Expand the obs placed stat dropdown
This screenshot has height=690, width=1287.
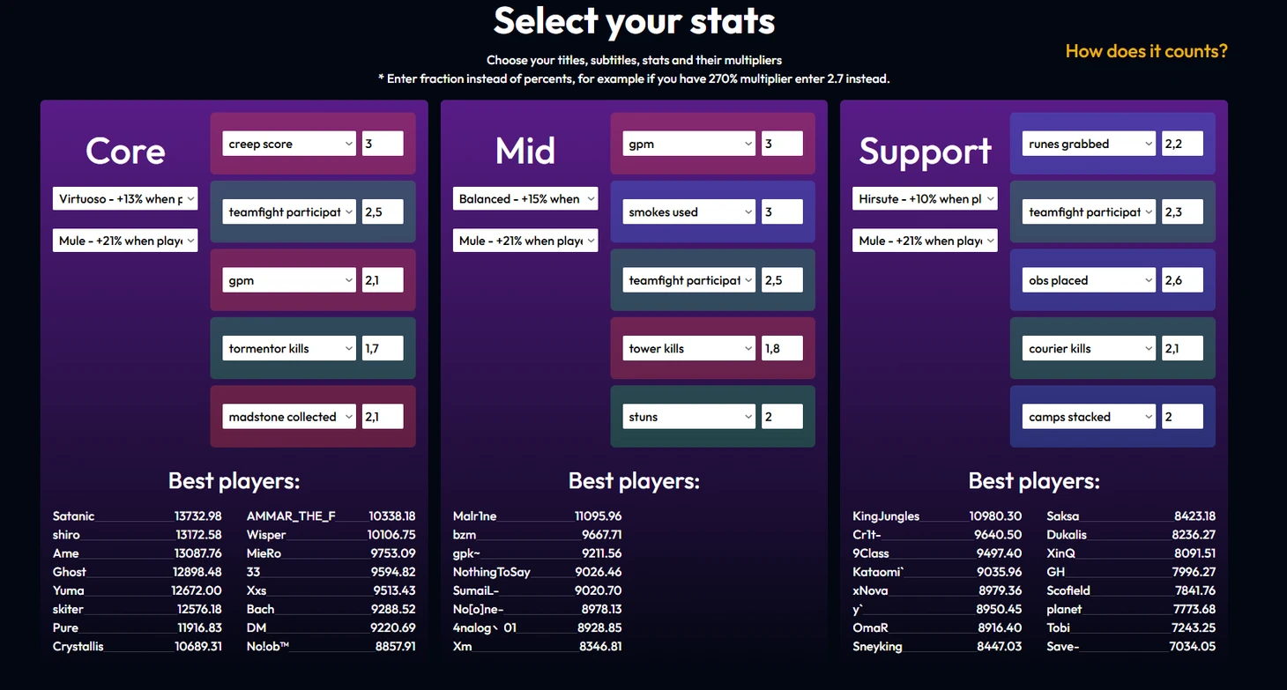point(1089,280)
